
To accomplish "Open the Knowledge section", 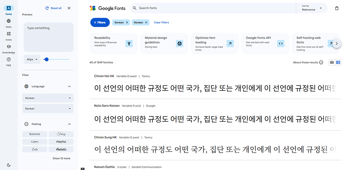I will coord(9,49).
